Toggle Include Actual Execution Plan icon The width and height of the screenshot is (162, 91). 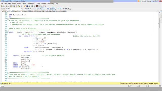[45, 9]
